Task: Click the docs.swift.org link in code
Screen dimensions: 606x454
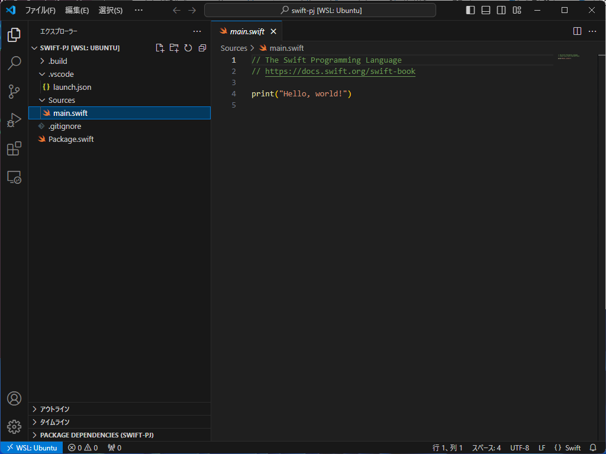Action: tap(340, 72)
